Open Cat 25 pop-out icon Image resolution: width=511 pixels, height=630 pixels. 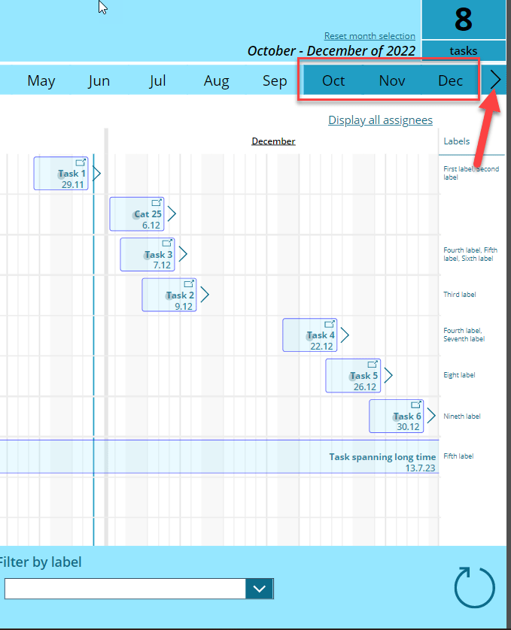point(157,203)
